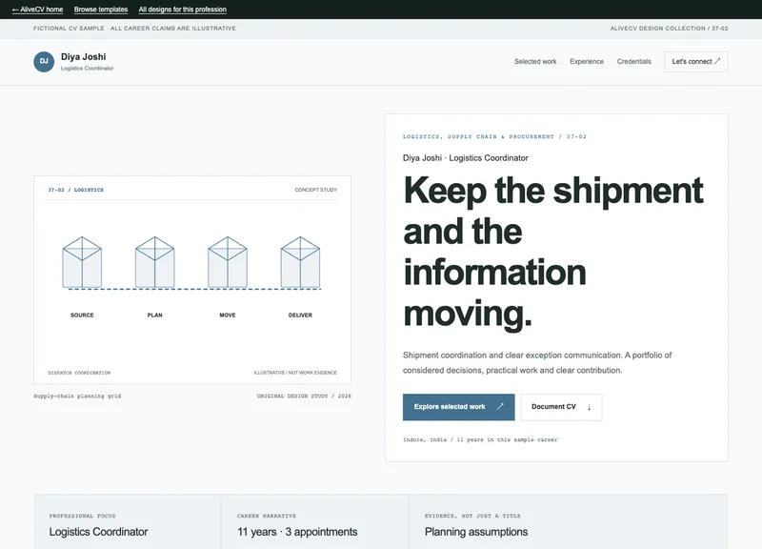Open All designs for this profession

tap(182, 10)
